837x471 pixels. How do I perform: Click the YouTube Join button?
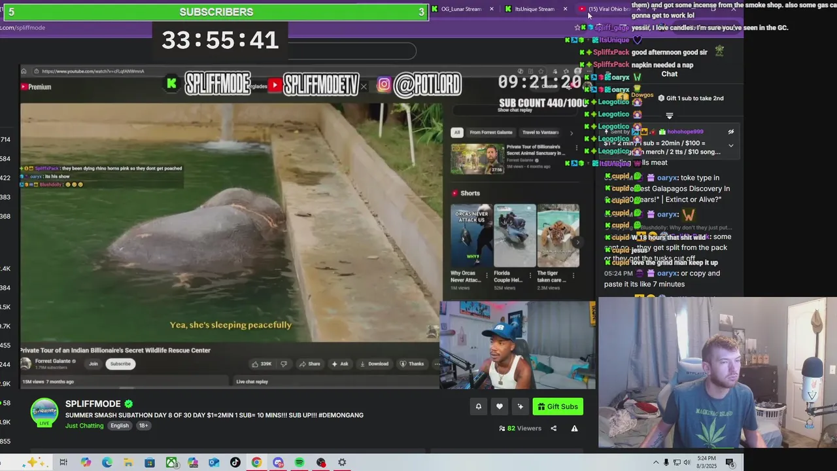pyautogui.click(x=94, y=364)
